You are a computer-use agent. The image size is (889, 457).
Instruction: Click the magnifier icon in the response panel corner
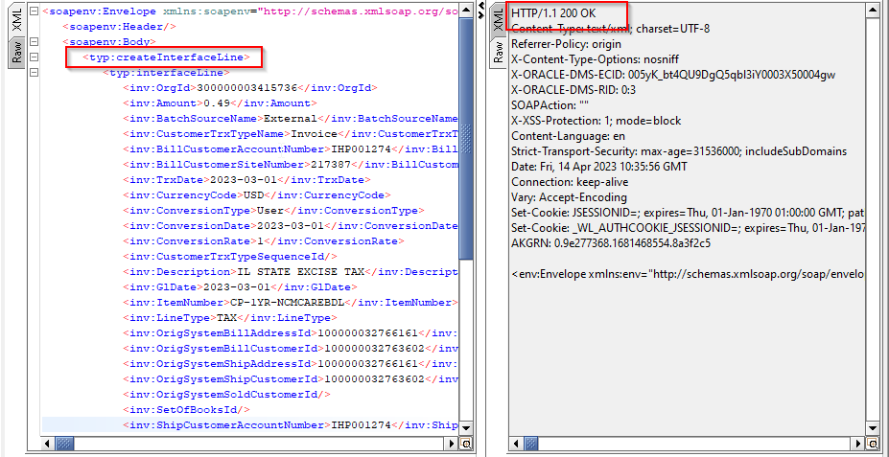(871, 445)
